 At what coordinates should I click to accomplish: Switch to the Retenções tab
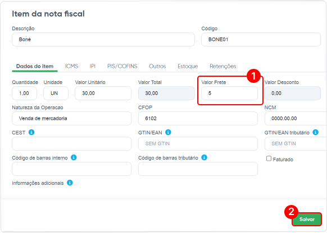tap(222, 66)
